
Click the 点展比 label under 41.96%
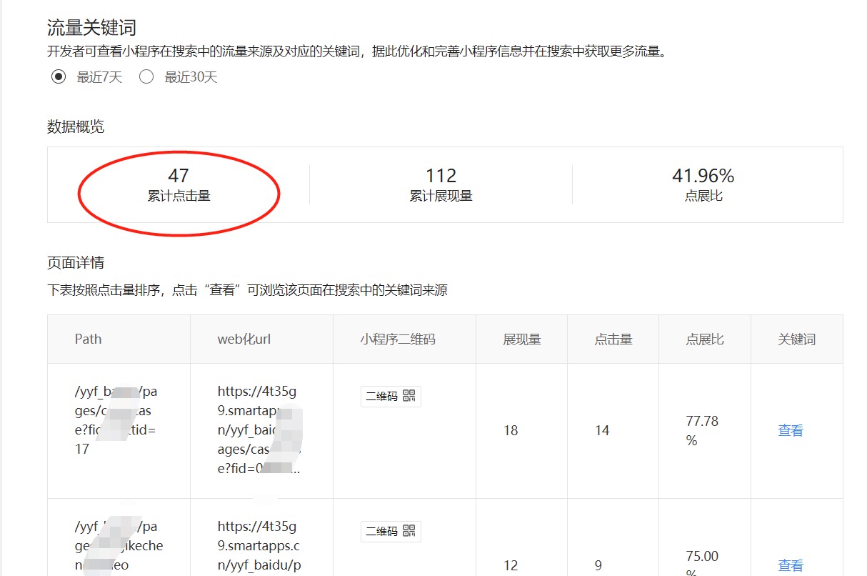pyautogui.click(x=703, y=196)
